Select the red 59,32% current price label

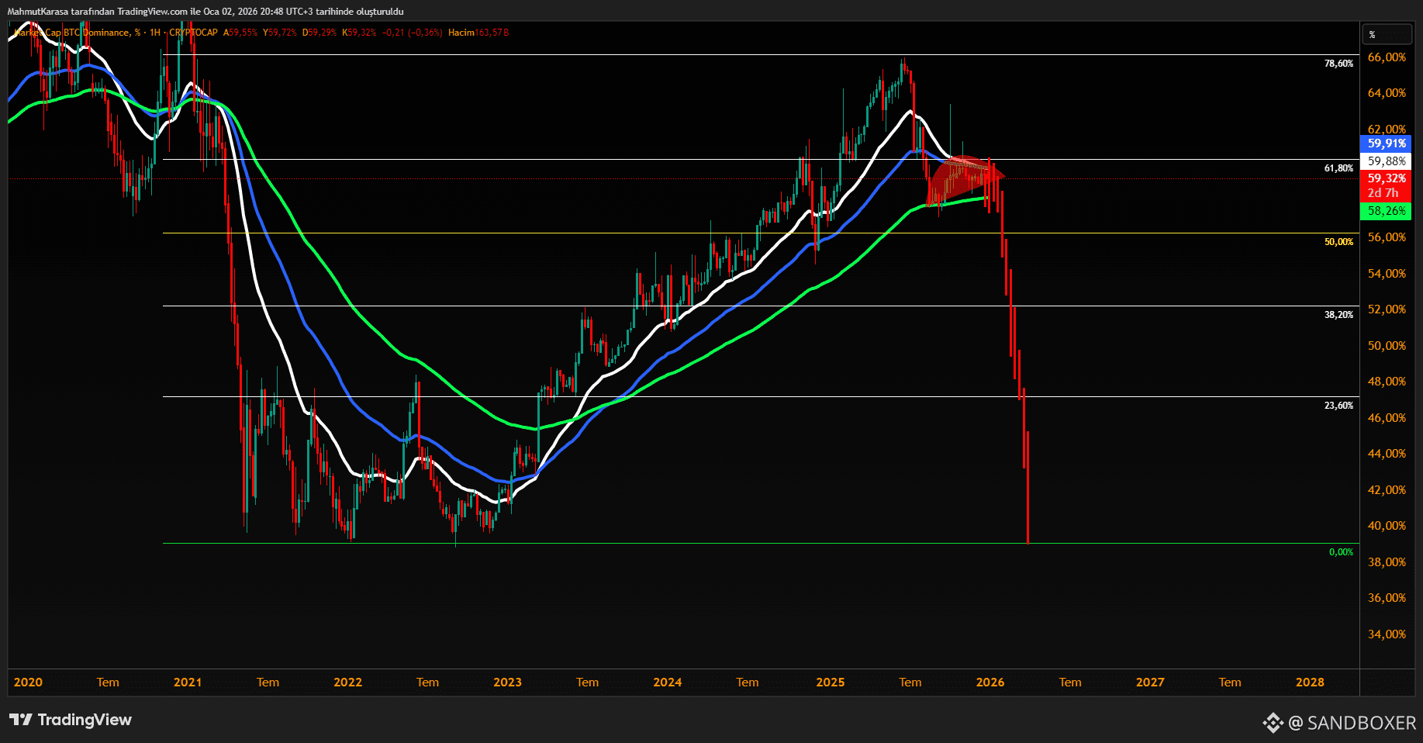click(x=1386, y=178)
